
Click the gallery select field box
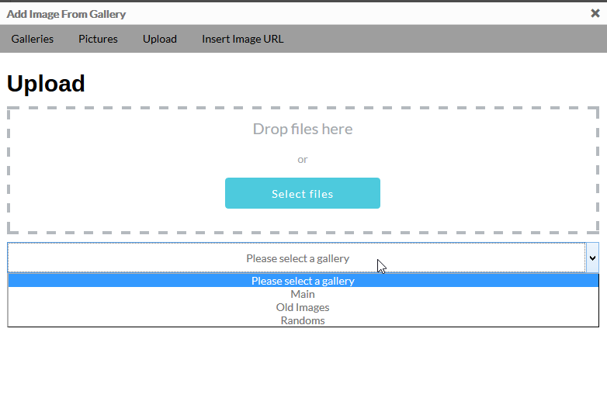click(x=297, y=258)
